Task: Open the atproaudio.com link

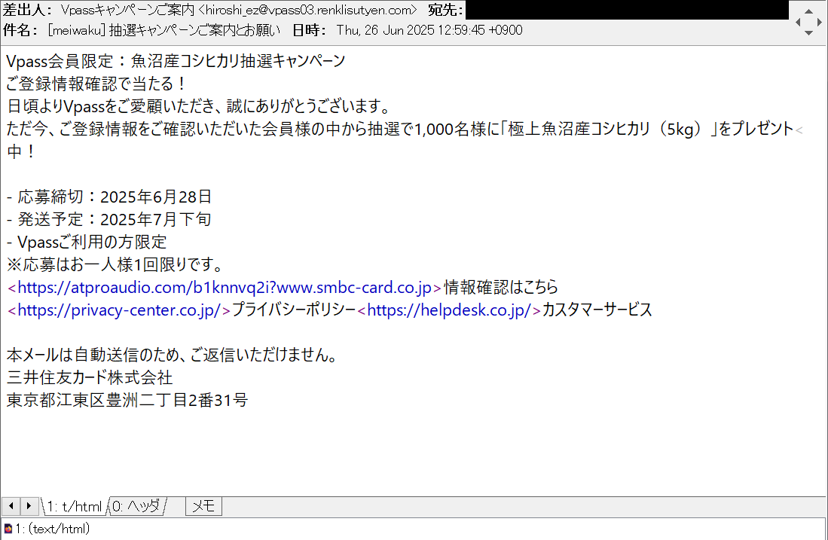Action: (225, 287)
